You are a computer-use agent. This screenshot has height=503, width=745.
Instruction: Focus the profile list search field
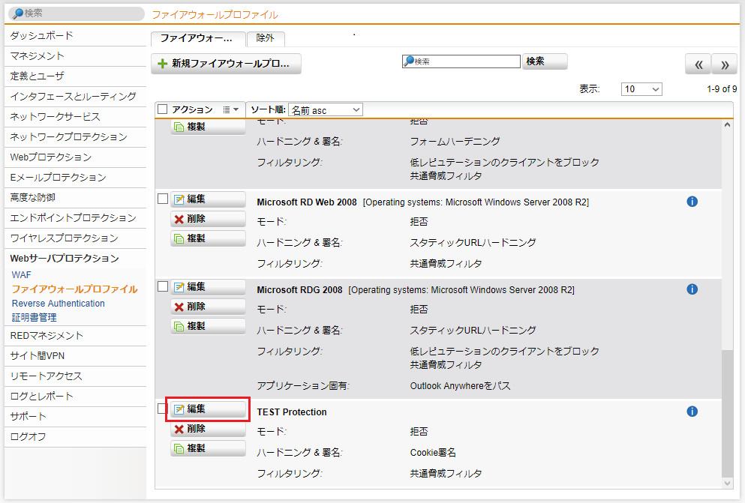[461, 61]
